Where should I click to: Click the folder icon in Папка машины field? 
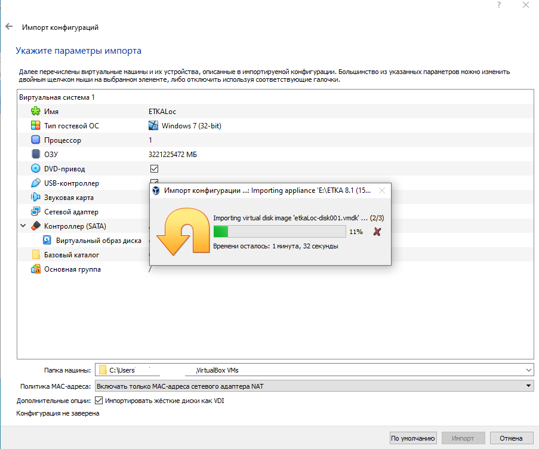click(103, 370)
